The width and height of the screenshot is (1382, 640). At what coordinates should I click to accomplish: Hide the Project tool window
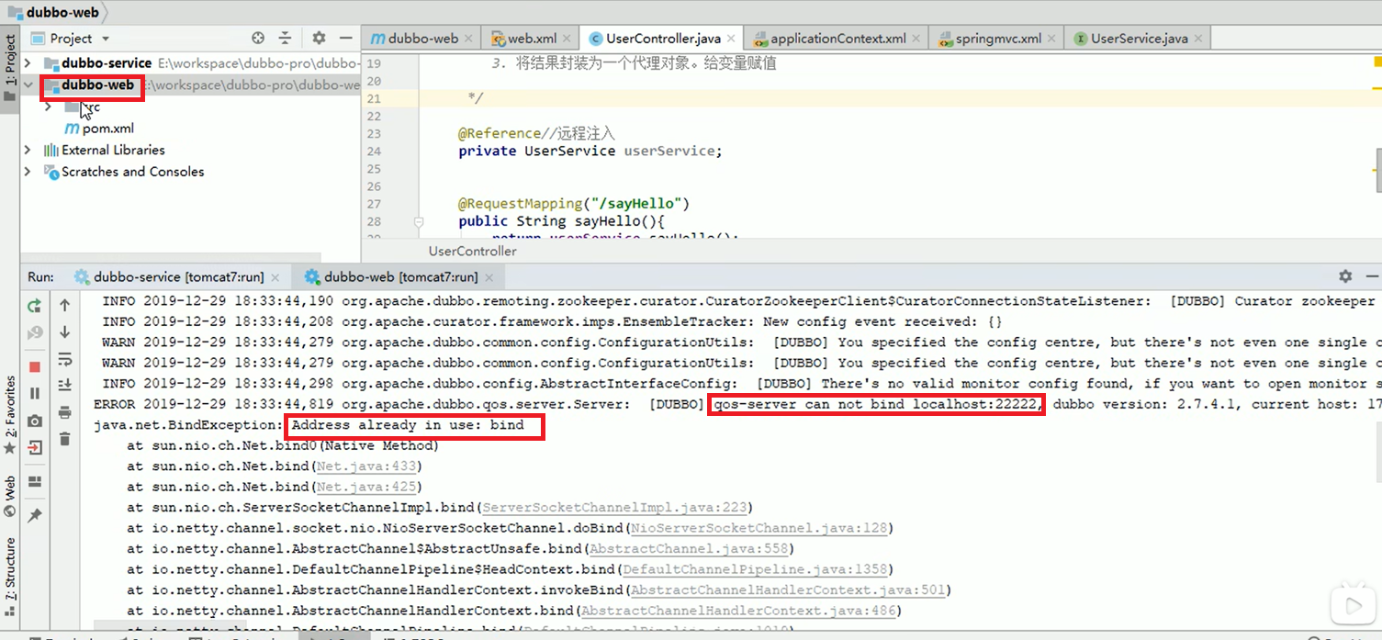(x=346, y=38)
